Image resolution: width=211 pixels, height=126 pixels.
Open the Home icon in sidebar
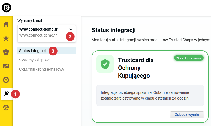pyautogui.click(x=6, y=24)
